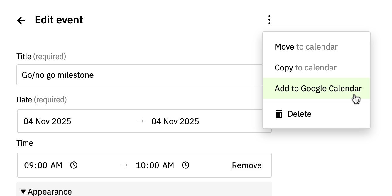Select Move to calendar from the menu
The image size is (392, 196).
[306, 47]
